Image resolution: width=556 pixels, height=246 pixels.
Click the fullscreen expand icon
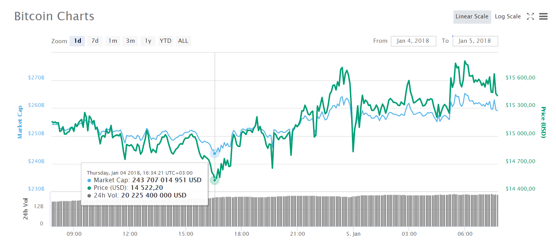tap(530, 16)
